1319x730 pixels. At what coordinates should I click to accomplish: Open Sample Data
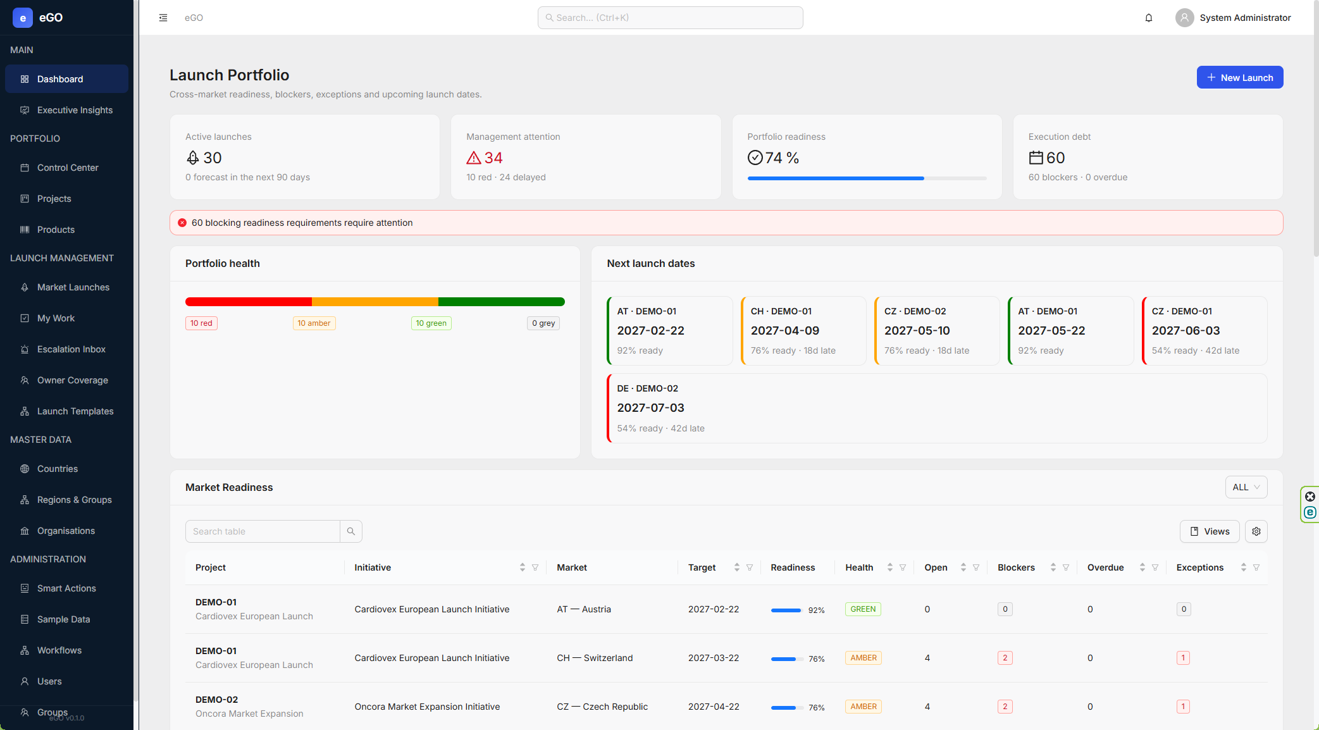(66, 619)
